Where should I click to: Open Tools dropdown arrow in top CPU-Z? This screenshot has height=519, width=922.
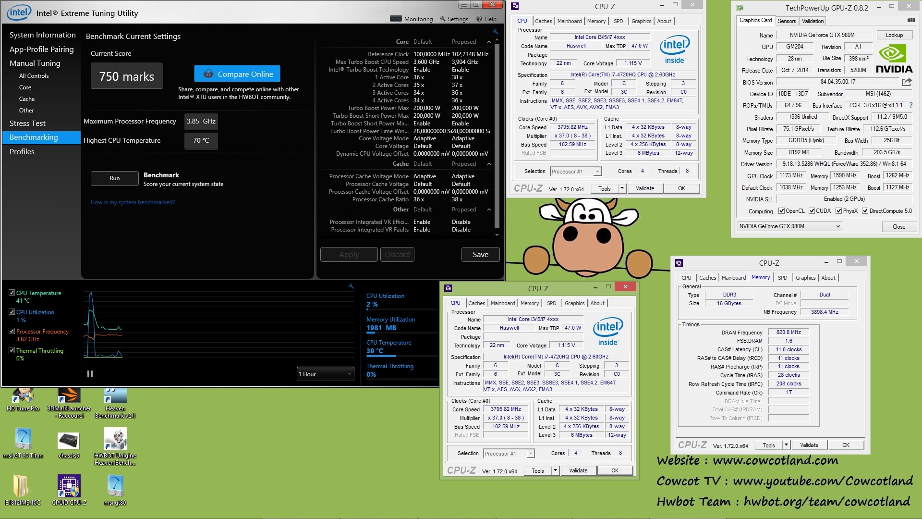(x=622, y=188)
